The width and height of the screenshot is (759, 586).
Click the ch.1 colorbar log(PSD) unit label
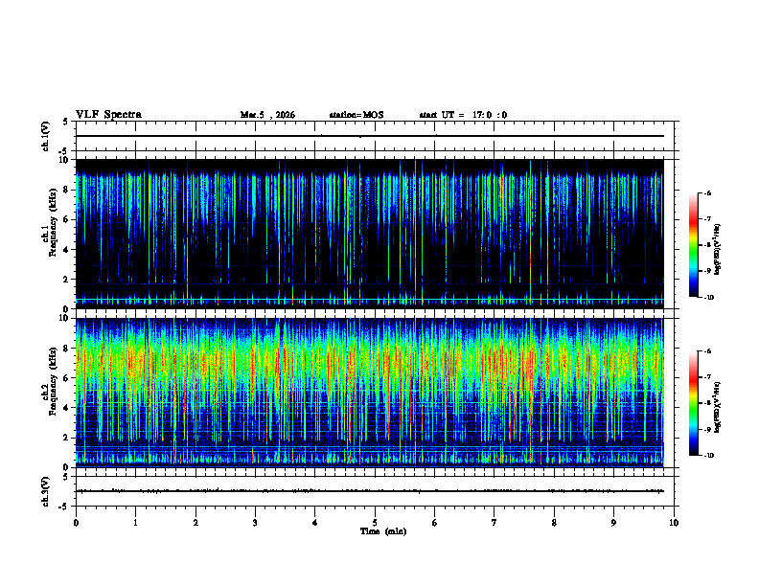718,249
